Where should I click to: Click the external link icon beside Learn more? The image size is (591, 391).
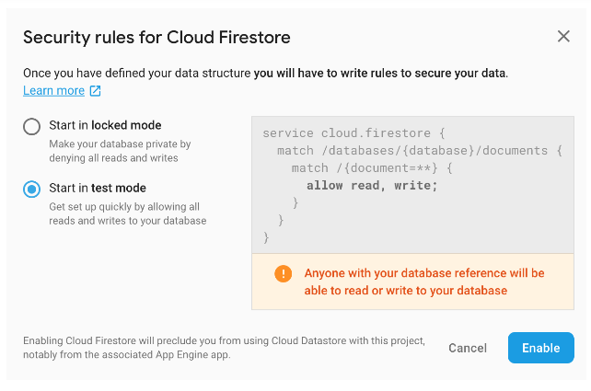coord(95,91)
